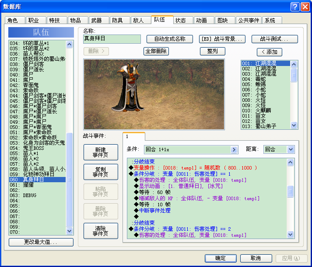312x267 pixels.
Task: Click event command list scrollbar thumb
Action: coord(290,191)
